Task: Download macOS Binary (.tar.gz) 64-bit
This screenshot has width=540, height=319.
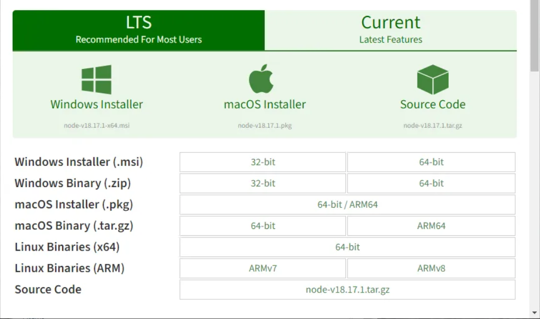Action: [263, 226]
